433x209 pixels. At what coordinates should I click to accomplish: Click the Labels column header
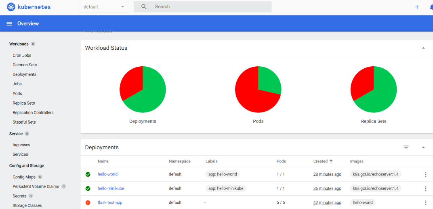click(212, 161)
